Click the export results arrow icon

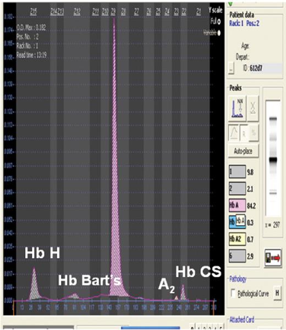pos(273,258)
